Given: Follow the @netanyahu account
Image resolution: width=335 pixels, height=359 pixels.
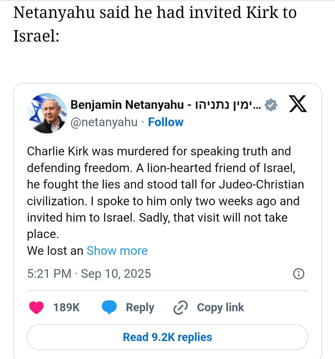Looking at the screenshot, I should [166, 122].
